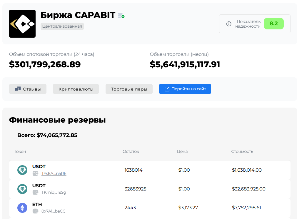Click the Финансовые резервы heading
302x219 pixels.
(x=57, y=120)
